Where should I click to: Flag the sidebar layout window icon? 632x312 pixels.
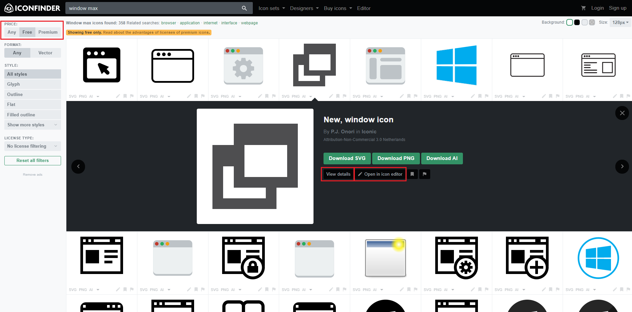[x=416, y=96]
